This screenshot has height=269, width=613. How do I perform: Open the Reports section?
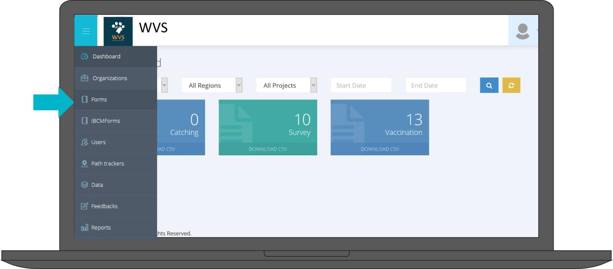116,228
